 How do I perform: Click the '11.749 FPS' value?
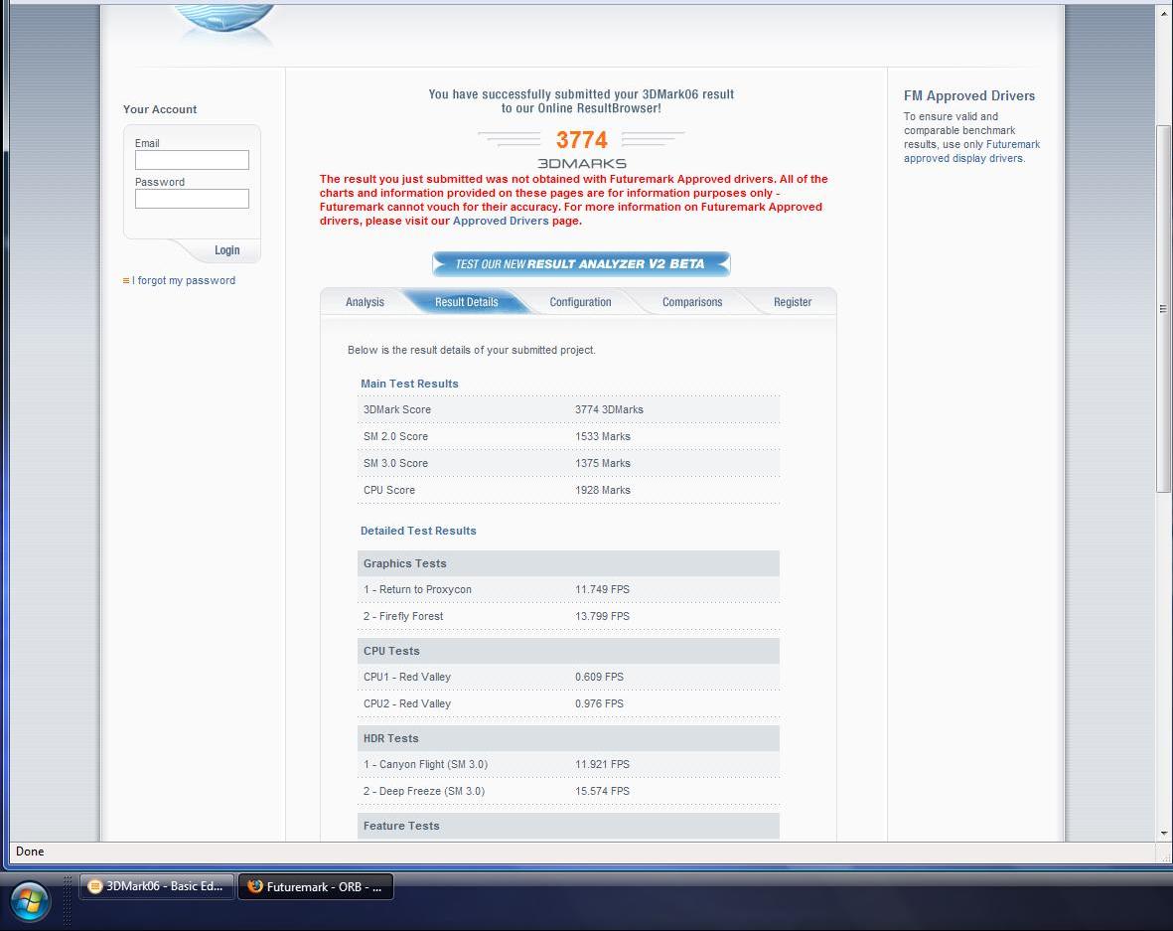click(602, 590)
